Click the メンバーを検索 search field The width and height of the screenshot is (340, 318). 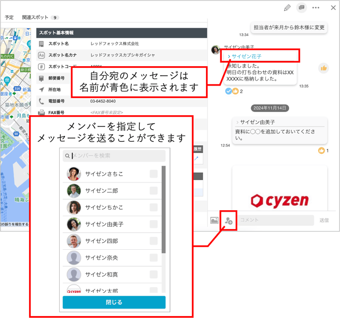[114, 156]
